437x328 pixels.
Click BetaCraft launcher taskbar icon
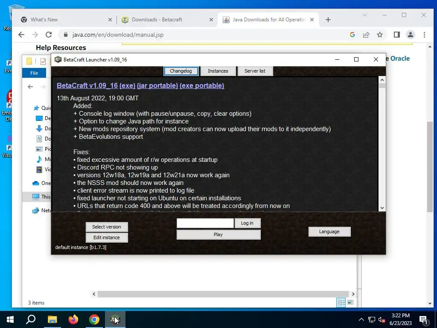point(115,319)
